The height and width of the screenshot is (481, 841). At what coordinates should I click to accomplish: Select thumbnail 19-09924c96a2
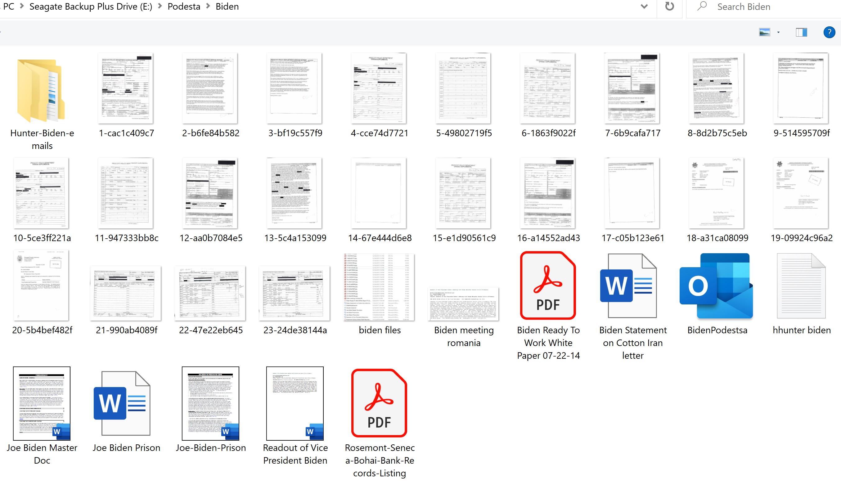click(x=801, y=193)
